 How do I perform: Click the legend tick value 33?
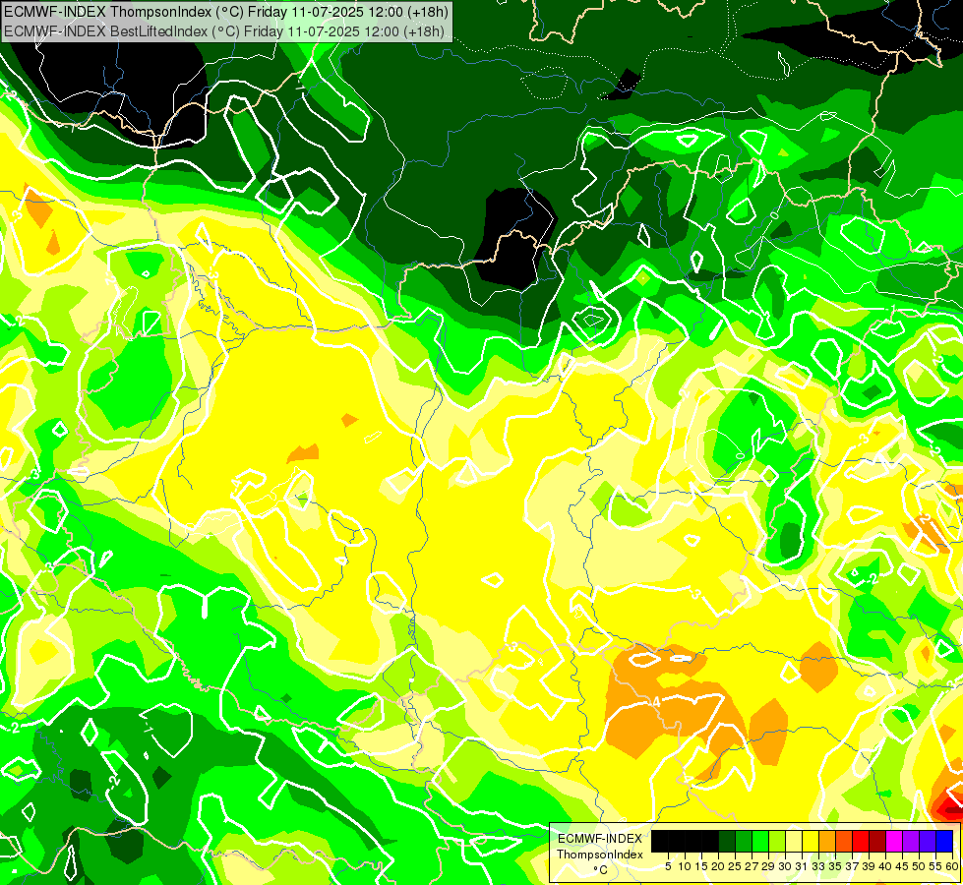(x=818, y=866)
